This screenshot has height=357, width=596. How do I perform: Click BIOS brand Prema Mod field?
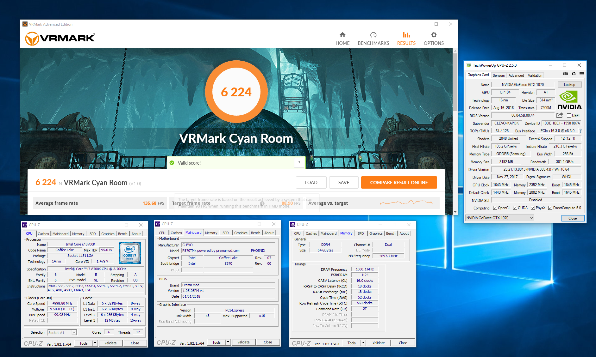pyautogui.click(x=228, y=285)
